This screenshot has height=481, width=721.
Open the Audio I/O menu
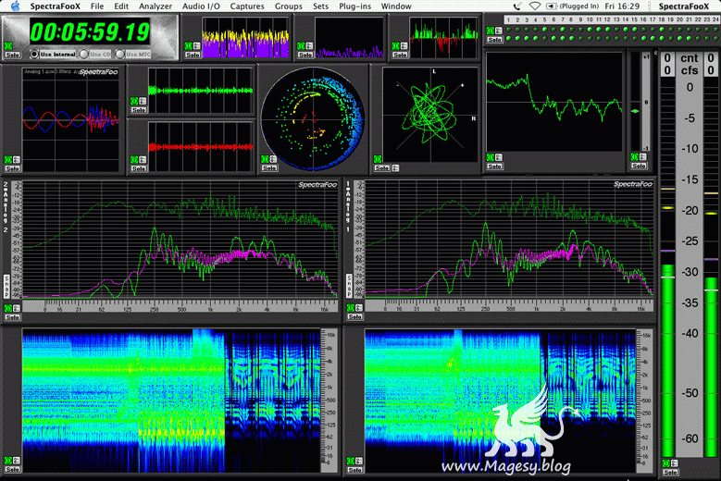(201, 6)
